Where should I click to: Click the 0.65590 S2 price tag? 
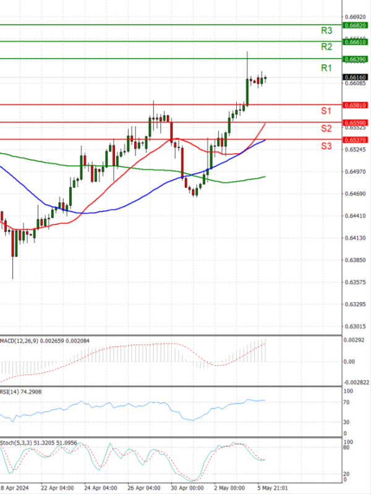(355, 123)
